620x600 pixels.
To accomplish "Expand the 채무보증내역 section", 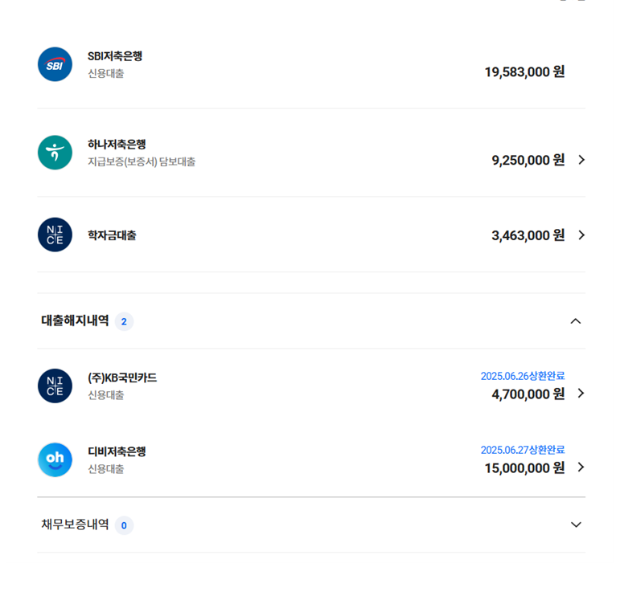I will coord(575,524).
